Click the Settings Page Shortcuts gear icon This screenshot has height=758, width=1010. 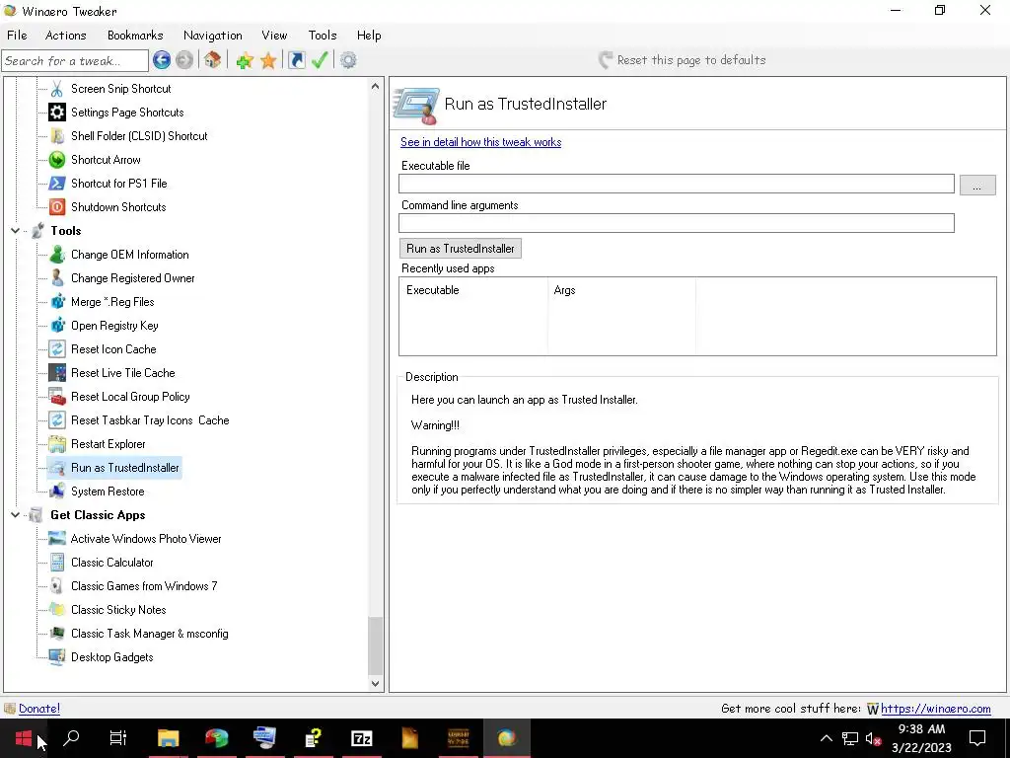pyautogui.click(x=57, y=113)
